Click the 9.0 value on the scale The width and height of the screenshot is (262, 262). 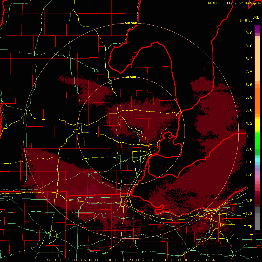249,46
